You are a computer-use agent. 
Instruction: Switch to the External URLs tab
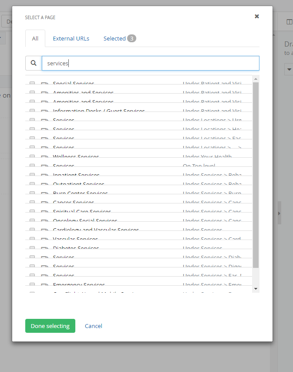coord(71,38)
